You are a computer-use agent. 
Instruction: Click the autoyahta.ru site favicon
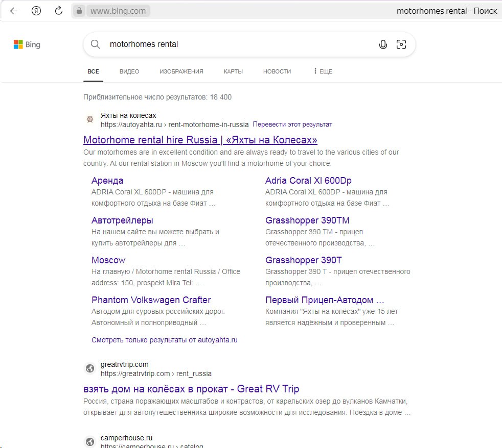[x=90, y=119]
